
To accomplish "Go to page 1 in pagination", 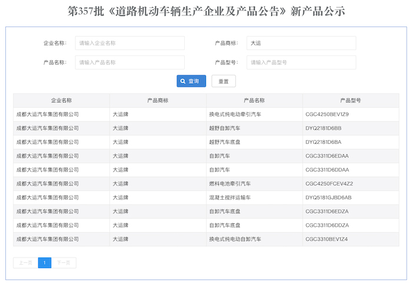I will coord(45,263).
